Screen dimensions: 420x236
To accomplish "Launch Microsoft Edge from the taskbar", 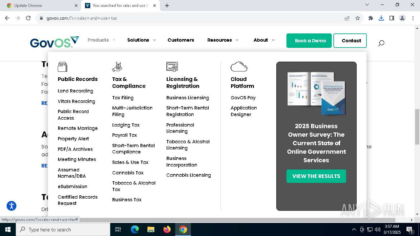I will point(135,229).
